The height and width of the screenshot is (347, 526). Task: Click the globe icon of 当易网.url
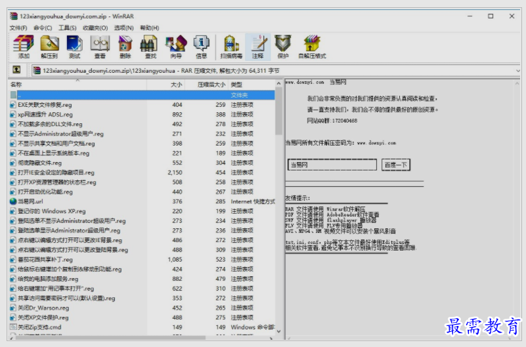pyautogui.click(x=13, y=201)
